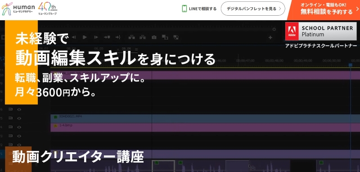This screenshot has width=360, height=172.
Task: Click the Adobe School Partner Platinum badge
Action: point(321,31)
